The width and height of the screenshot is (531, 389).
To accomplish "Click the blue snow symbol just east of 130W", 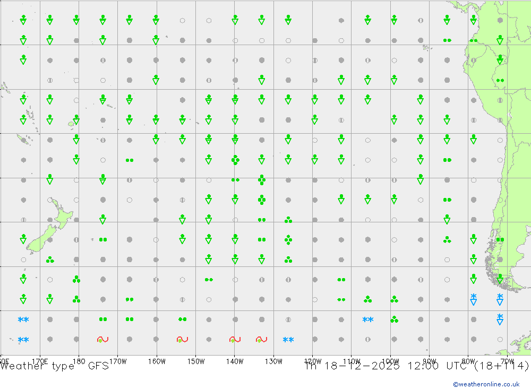I will [x=288, y=340].
